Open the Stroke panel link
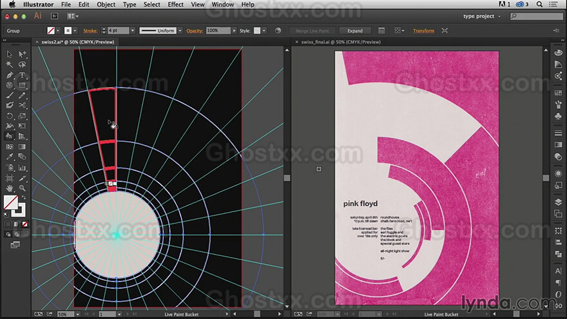Screen dimensions: 567x319 90,31
